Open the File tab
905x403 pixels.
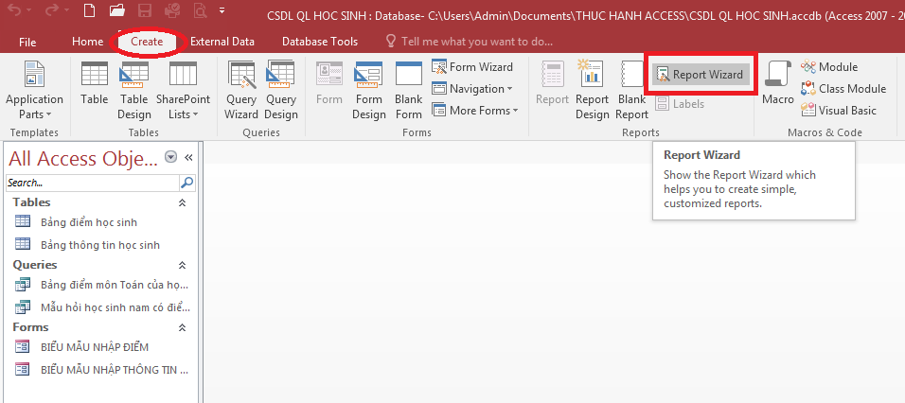pos(27,42)
